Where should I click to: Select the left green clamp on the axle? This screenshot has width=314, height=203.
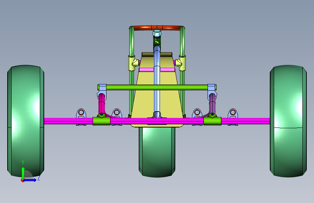click(x=101, y=121)
